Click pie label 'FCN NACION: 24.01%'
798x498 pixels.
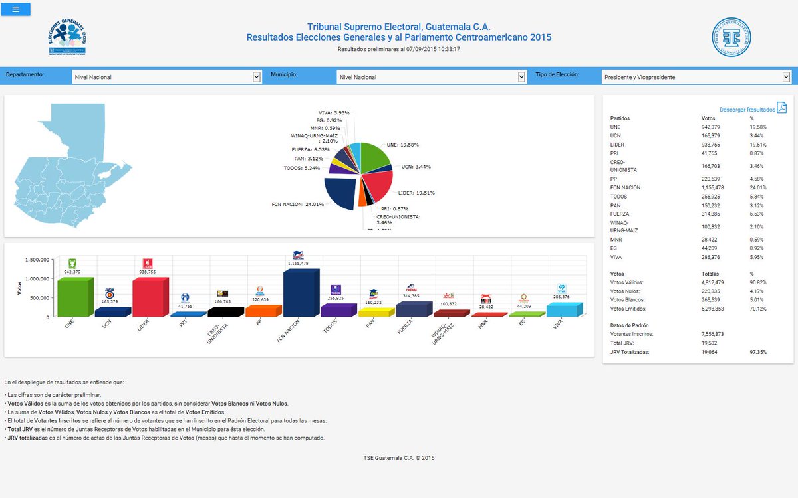coord(298,204)
